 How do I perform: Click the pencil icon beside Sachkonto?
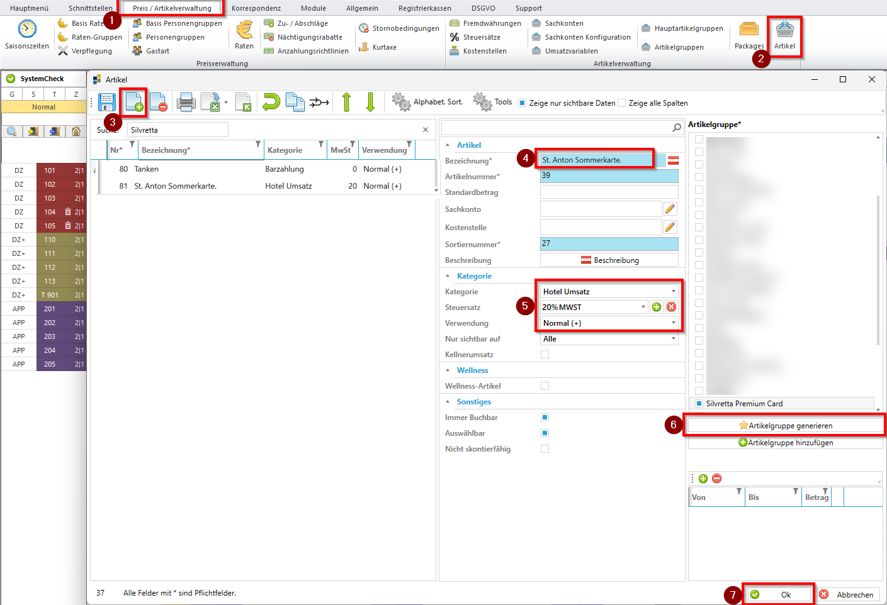670,209
